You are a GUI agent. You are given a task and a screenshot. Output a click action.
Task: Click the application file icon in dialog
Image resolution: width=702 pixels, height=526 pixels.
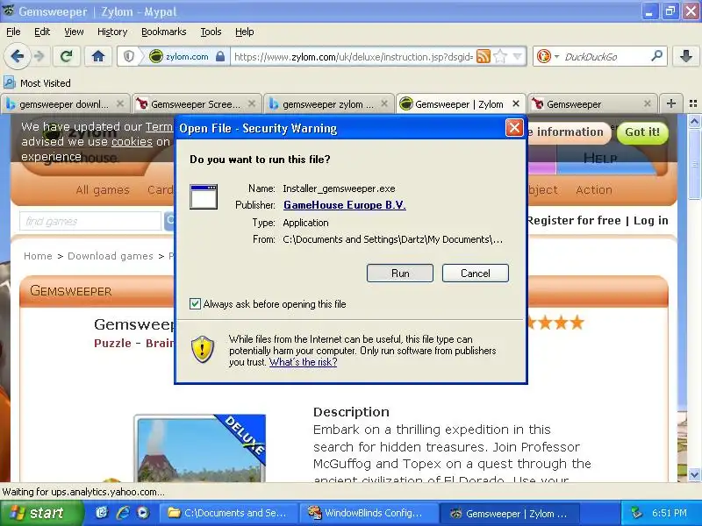click(204, 196)
